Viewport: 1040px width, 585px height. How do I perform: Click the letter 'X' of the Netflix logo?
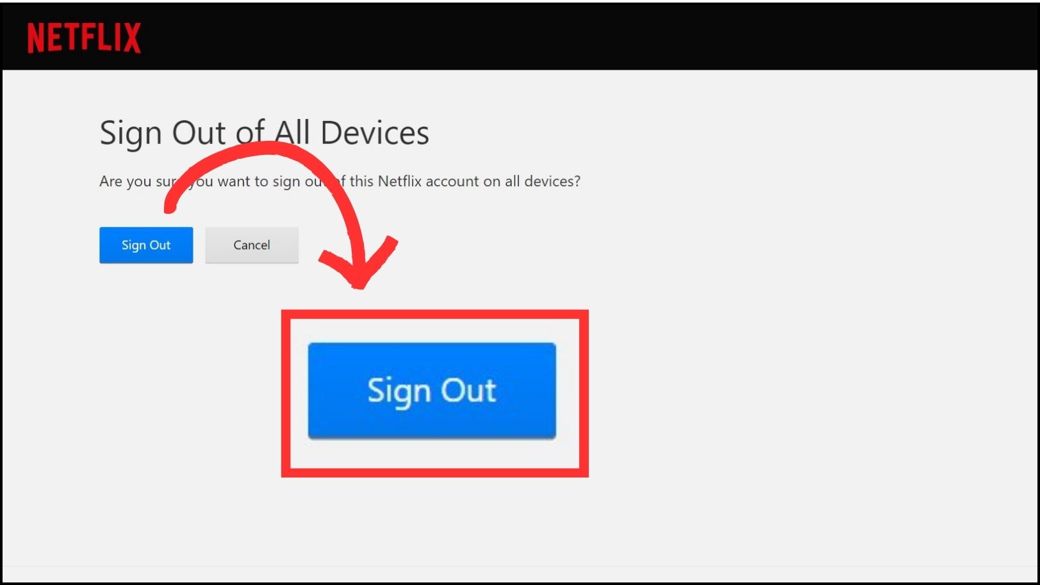point(132,38)
